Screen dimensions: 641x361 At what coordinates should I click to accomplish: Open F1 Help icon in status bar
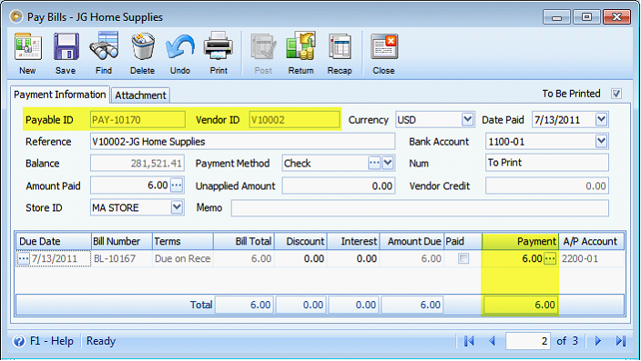[x=19, y=341]
